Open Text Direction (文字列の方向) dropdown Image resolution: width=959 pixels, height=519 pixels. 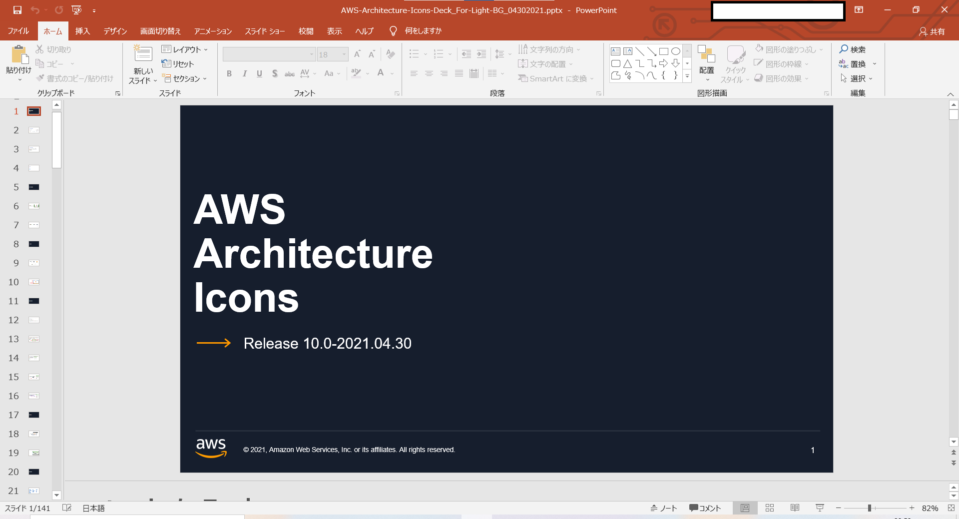pyautogui.click(x=549, y=49)
